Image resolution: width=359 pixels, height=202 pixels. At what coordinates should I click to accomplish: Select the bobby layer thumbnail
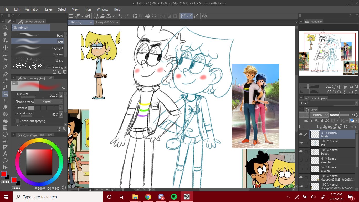(x=315, y=151)
